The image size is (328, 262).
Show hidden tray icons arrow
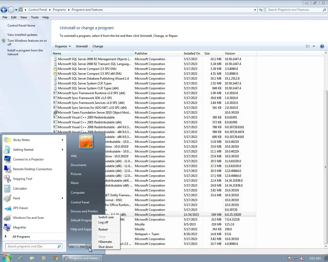coord(283,258)
